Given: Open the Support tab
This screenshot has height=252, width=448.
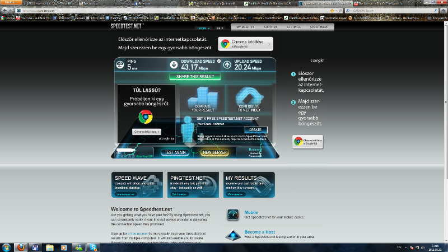Looking at the screenshot, I should click(x=270, y=27).
